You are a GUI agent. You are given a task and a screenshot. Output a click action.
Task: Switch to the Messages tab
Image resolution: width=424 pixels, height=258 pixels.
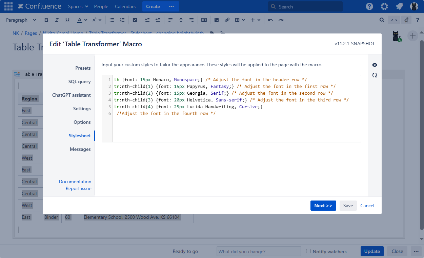tap(80, 149)
